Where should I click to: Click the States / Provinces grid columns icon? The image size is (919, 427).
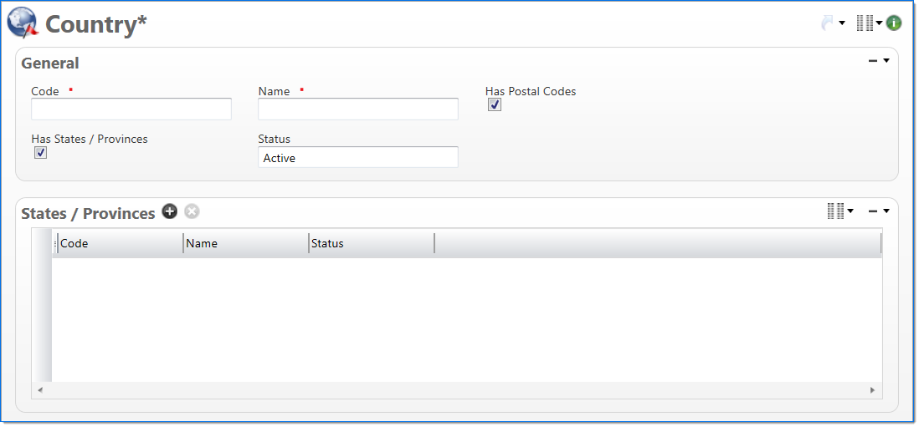coord(835,211)
